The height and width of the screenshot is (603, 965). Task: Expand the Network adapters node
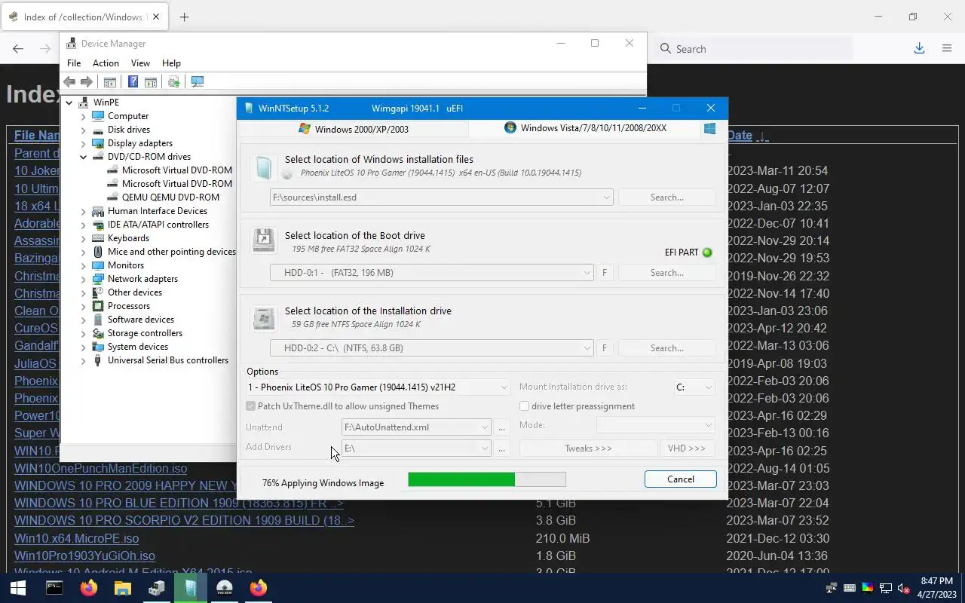[84, 279]
